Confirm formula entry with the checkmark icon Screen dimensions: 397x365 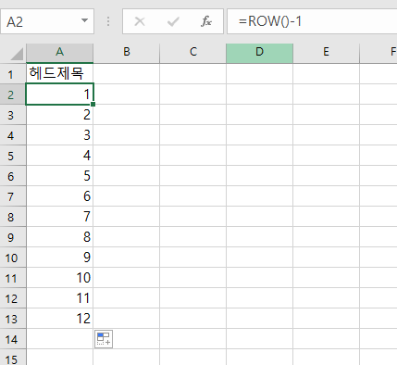click(173, 21)
